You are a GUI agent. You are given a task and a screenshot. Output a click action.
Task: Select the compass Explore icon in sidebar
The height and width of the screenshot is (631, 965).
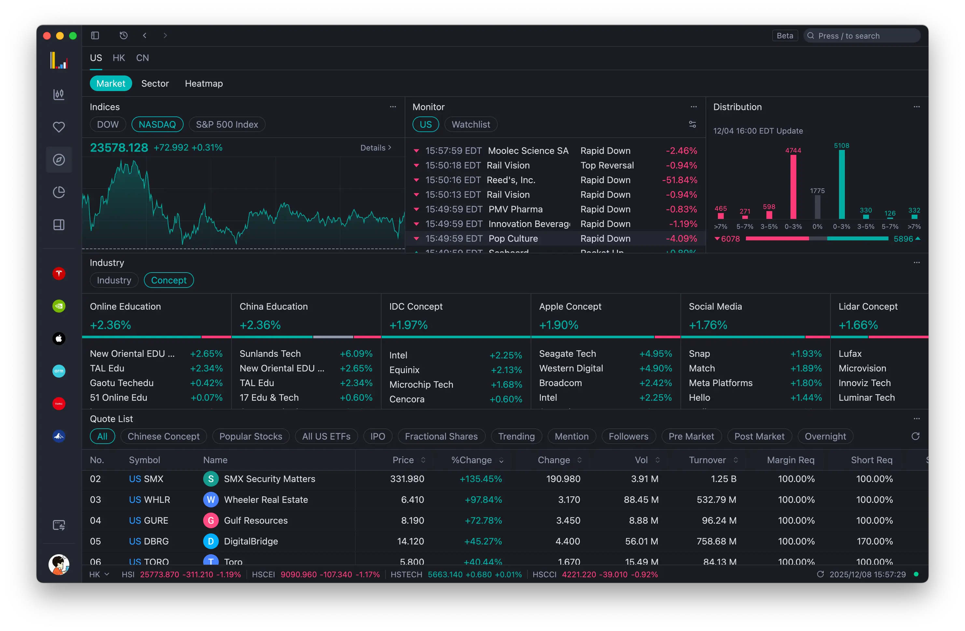59,160
